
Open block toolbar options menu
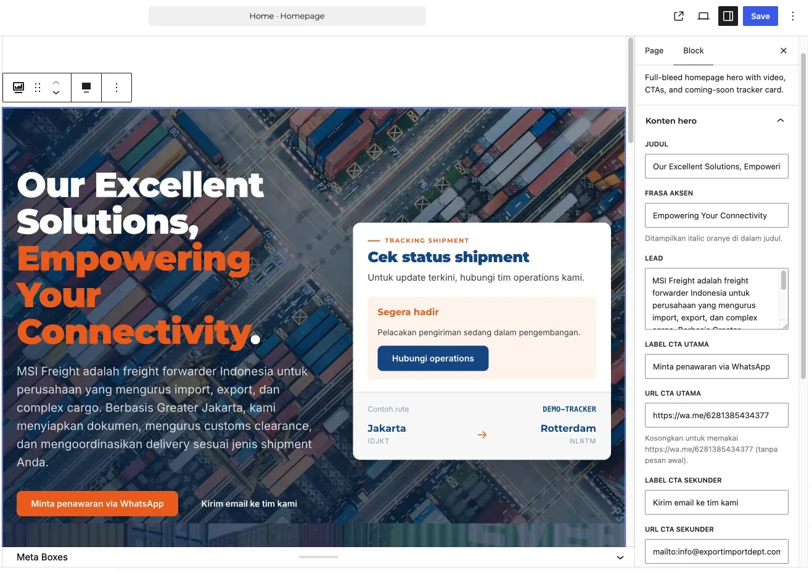pos(117,88)
